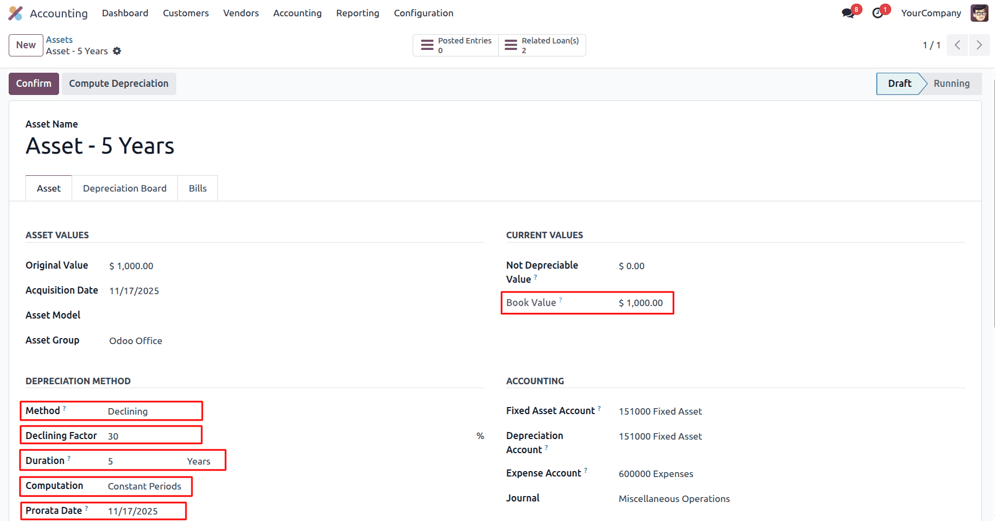Viewport: 995px width, 521px height.
Task: Switch to the Depreciation Board tab
Action: point(124,188)
